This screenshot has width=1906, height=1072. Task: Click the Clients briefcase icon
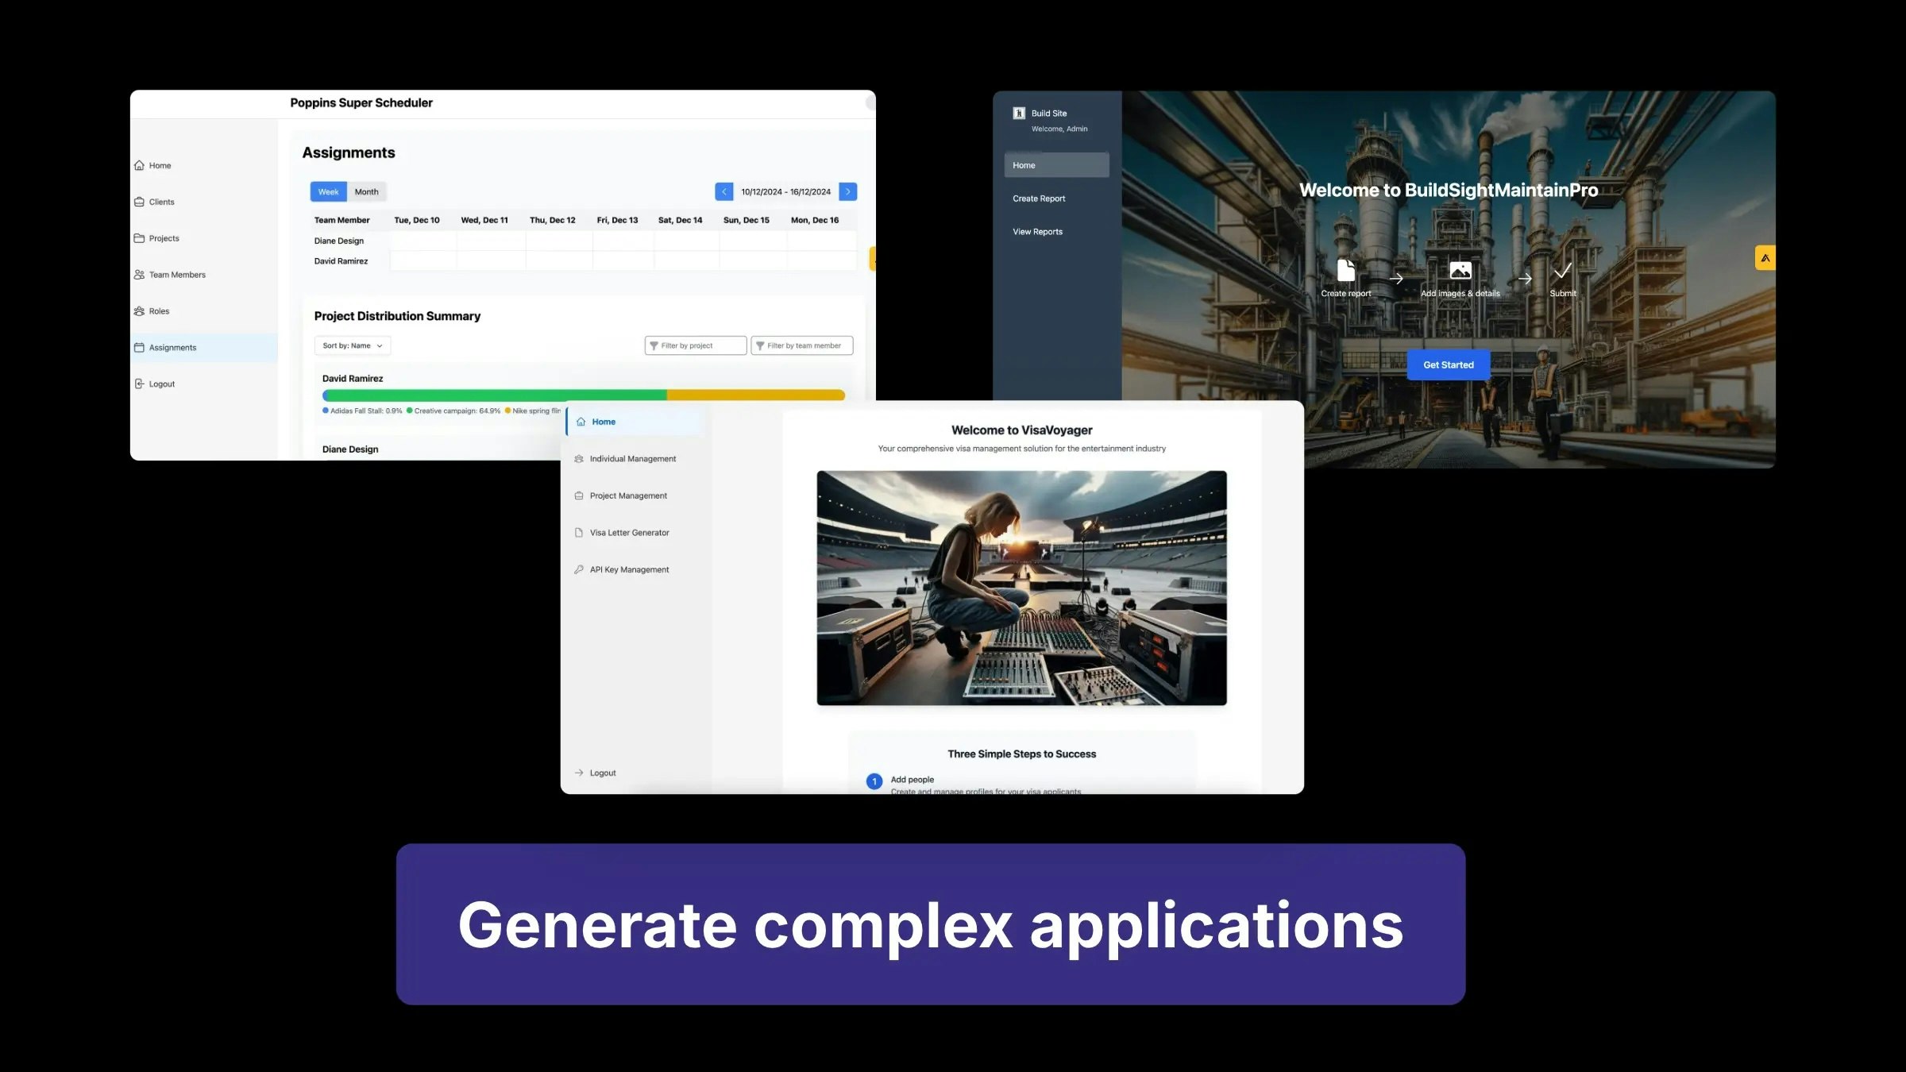(x=140, y=202)
